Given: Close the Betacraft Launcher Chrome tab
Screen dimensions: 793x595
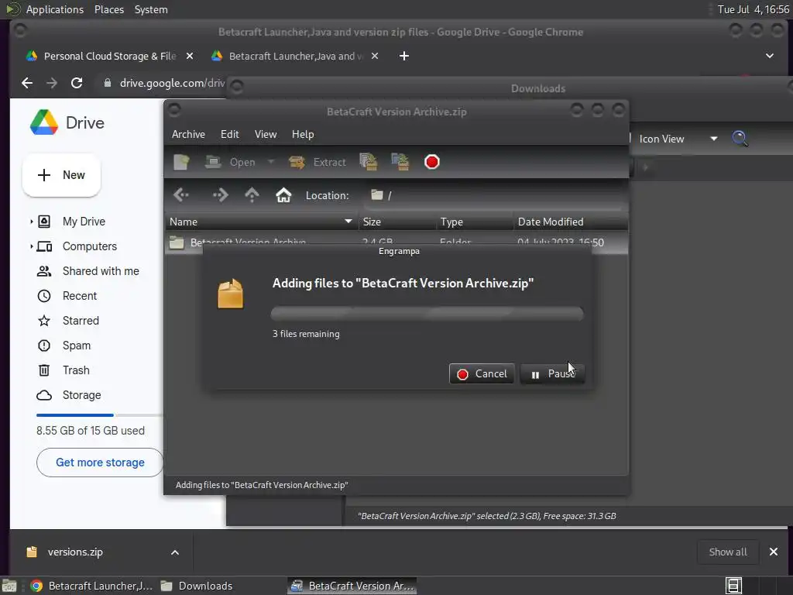Looking at the screenshot, I should point(375,56).
